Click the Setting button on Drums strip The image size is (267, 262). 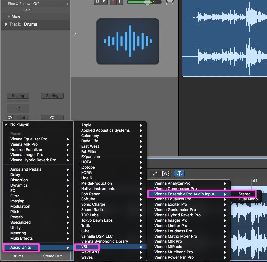click(x=18, y=96)
